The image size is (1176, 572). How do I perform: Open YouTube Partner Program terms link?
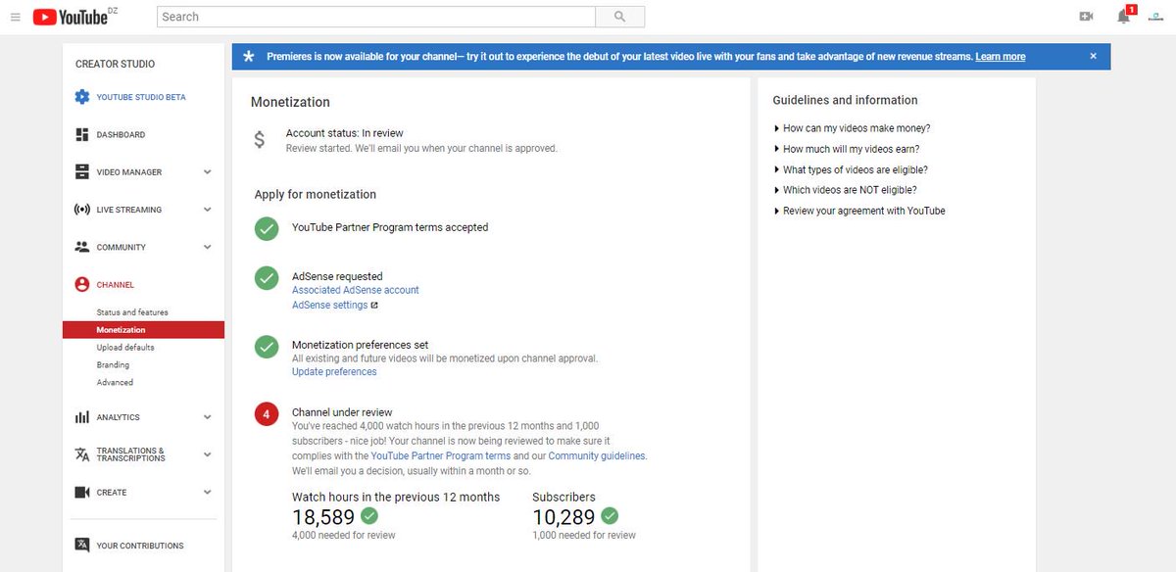click(441, 456)
